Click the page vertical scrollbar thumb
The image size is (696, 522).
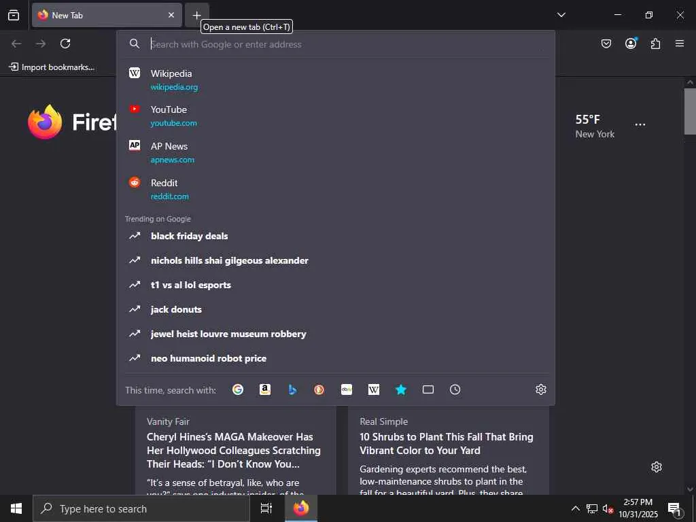pos(690,111)
